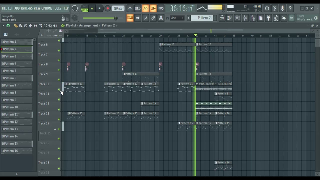Open the Piano roll view
320x180 pixels.
coord(230,18)
